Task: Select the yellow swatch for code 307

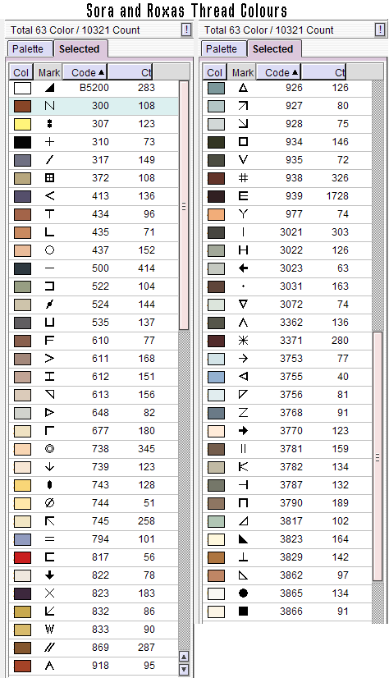Action: tap(22, 125)
